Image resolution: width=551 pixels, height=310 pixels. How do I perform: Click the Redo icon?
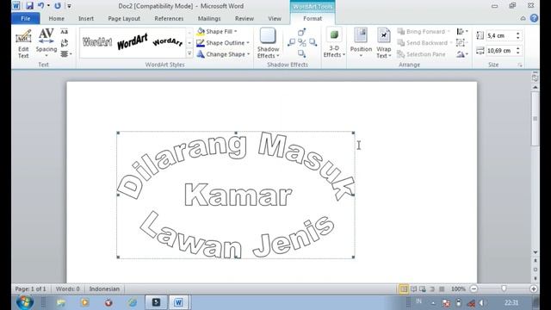coord(58,6)
